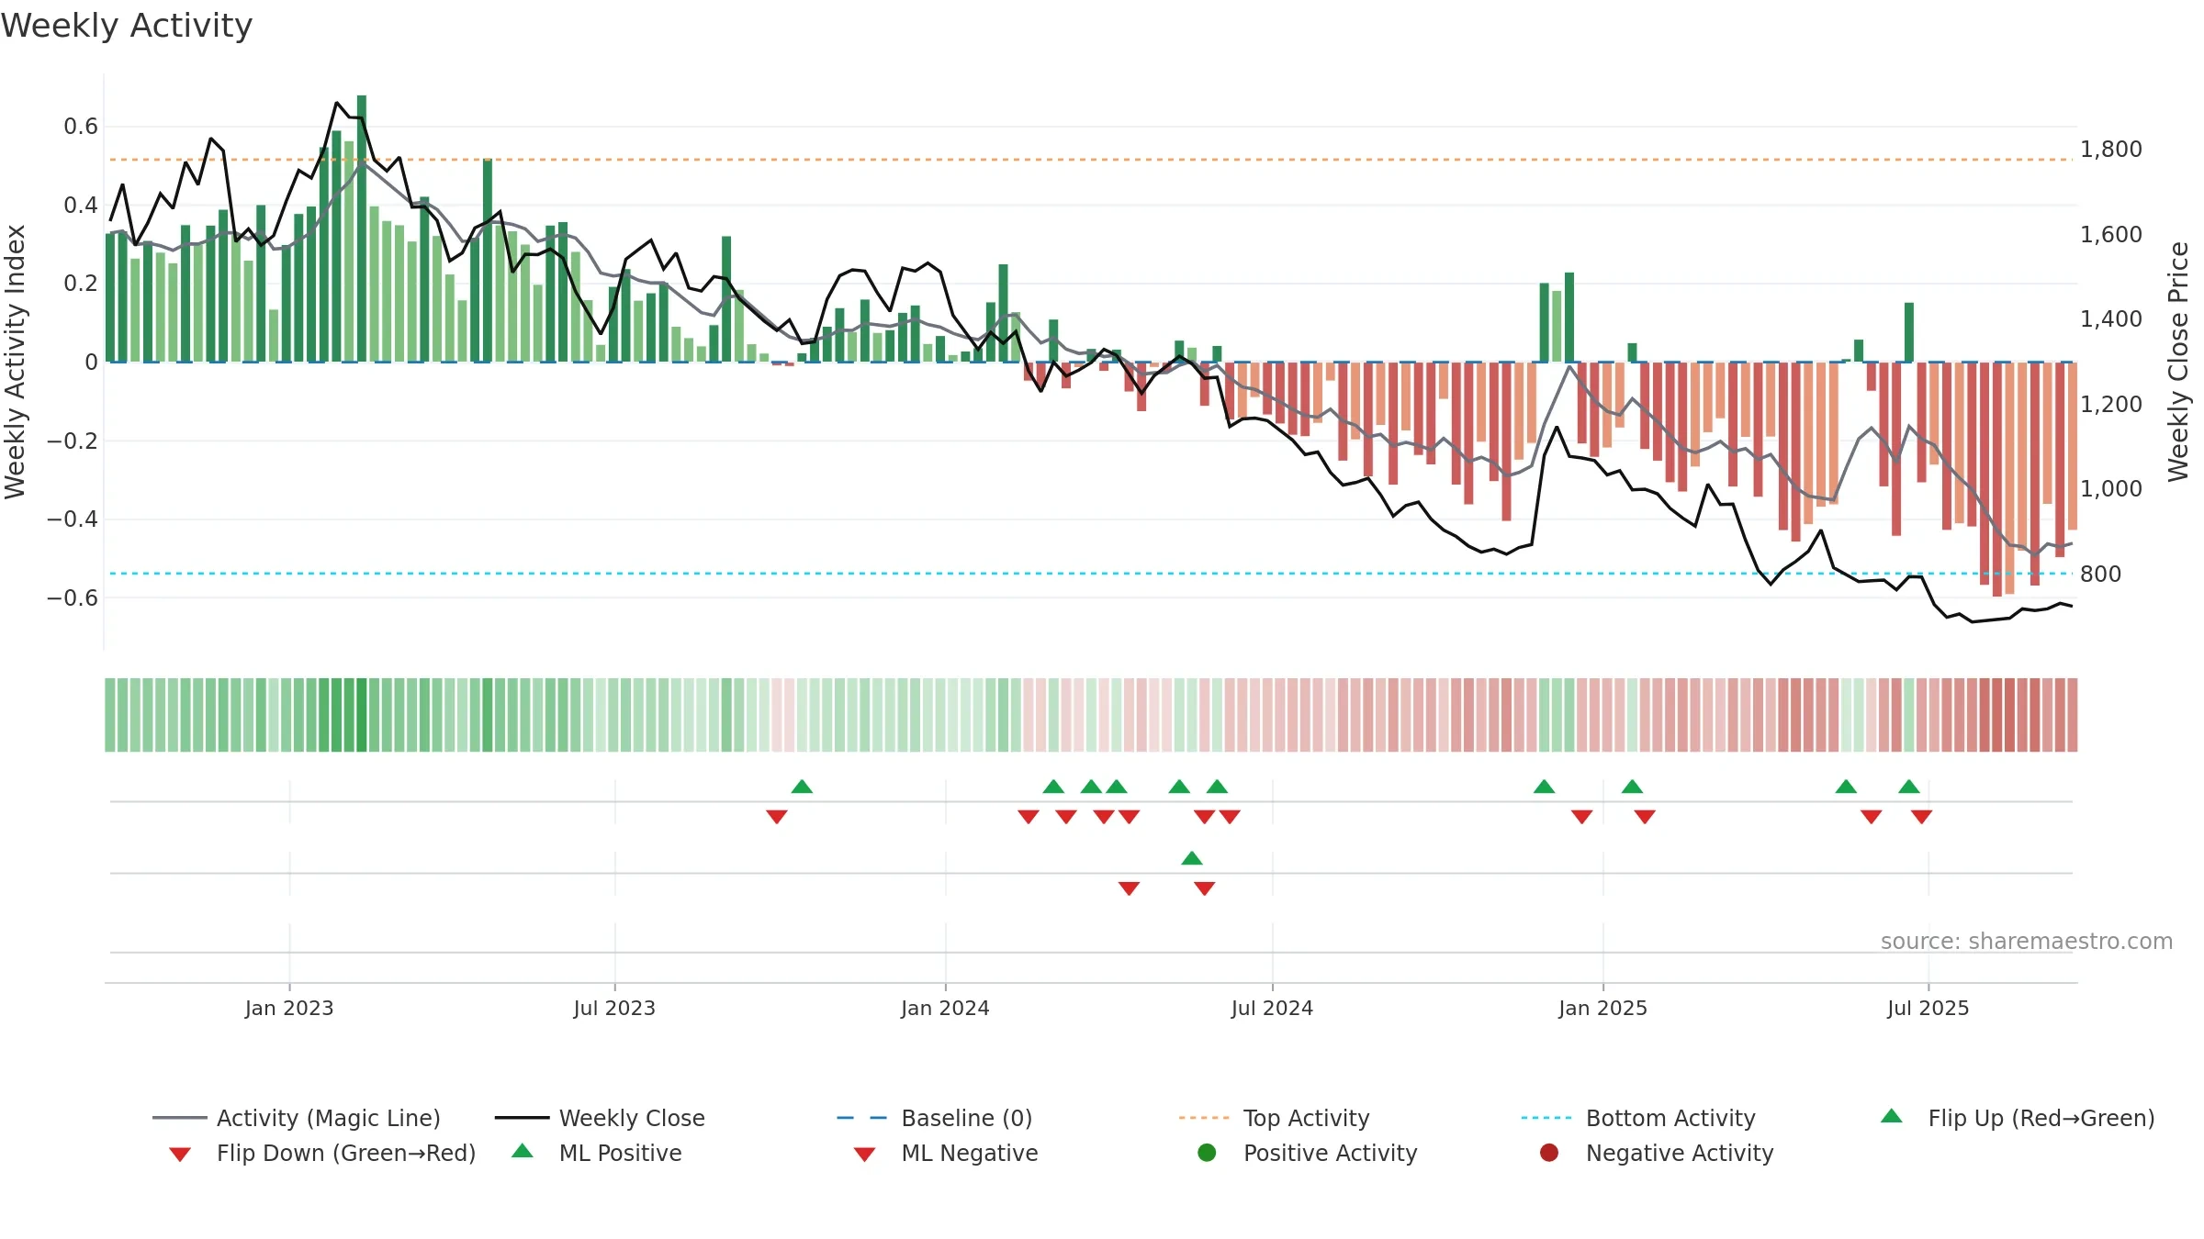Image resolution: width=2204 pixels, height=1239 pixels.
Task: Click the green Flip Up legend triangle
Action: click(x=1891, y=1116)
